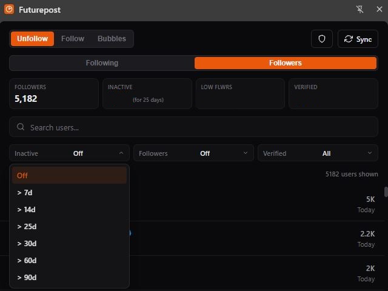Collapse the Inactive filter dropdown
This screenshot has width=388, height=291.
click(69, 153)
